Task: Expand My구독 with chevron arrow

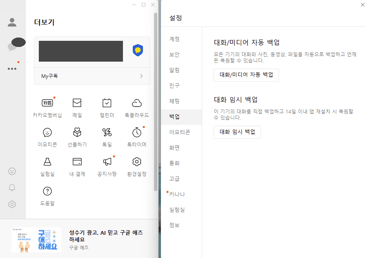Action: tap(141, 76)
